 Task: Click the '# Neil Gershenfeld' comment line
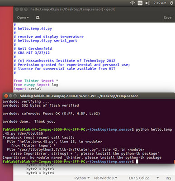point(33,48)
